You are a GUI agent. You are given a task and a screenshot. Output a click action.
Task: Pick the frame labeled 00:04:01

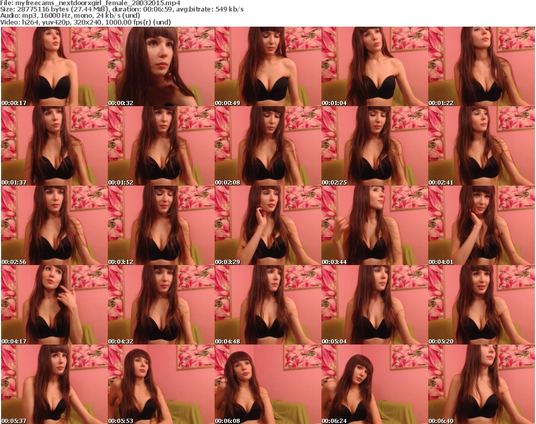(482, 226)
